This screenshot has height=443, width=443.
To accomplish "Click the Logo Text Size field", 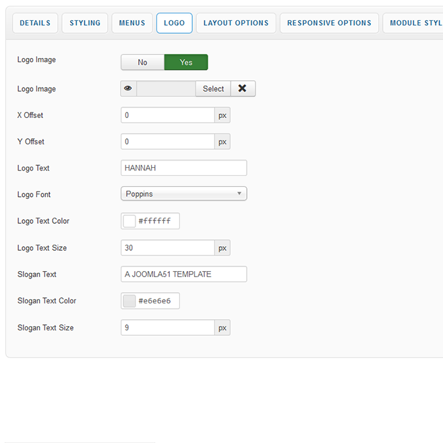I will point(168,248).
